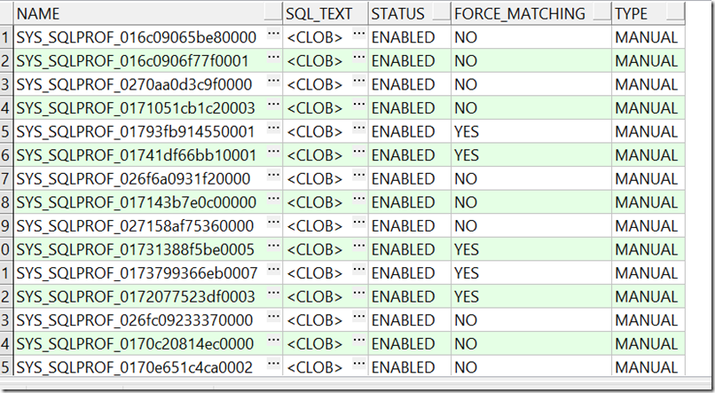
Task: Open the FORCE_MATCHING column header dropdown box
Action: tap(602, 12)
